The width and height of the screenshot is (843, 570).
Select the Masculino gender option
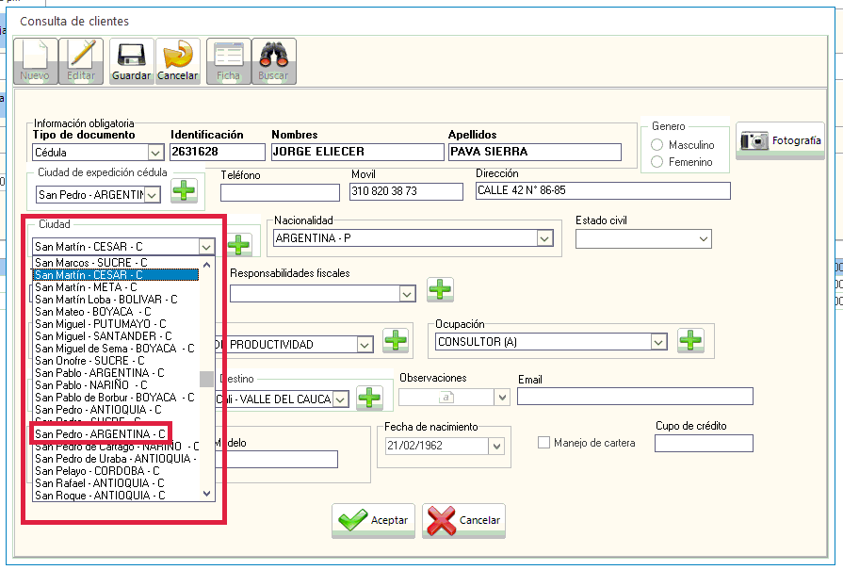click(657, 145)
